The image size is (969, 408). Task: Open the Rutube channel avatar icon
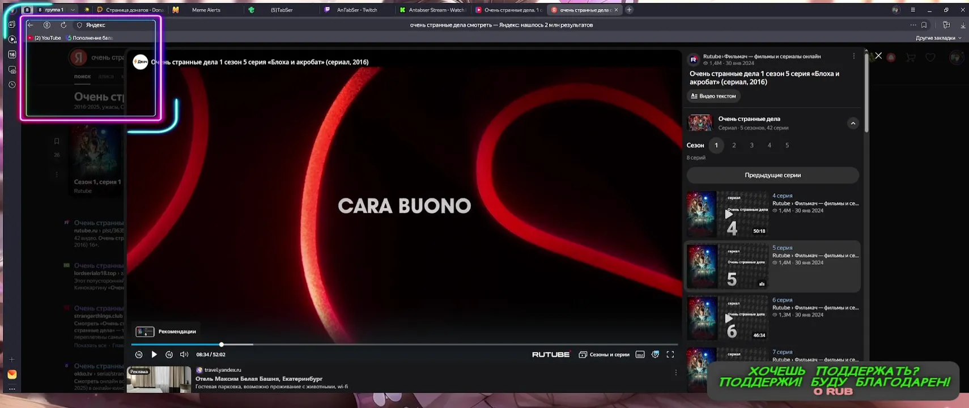pos(694,59)
